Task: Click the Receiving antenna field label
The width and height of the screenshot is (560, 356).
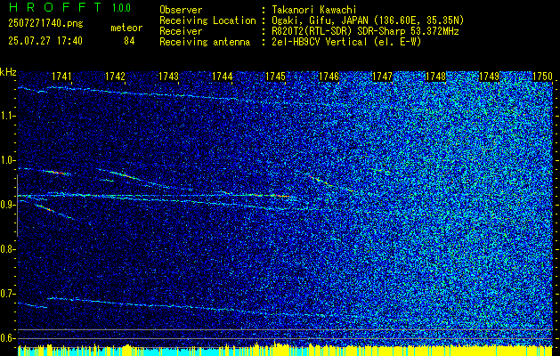Action: [205, 42]
